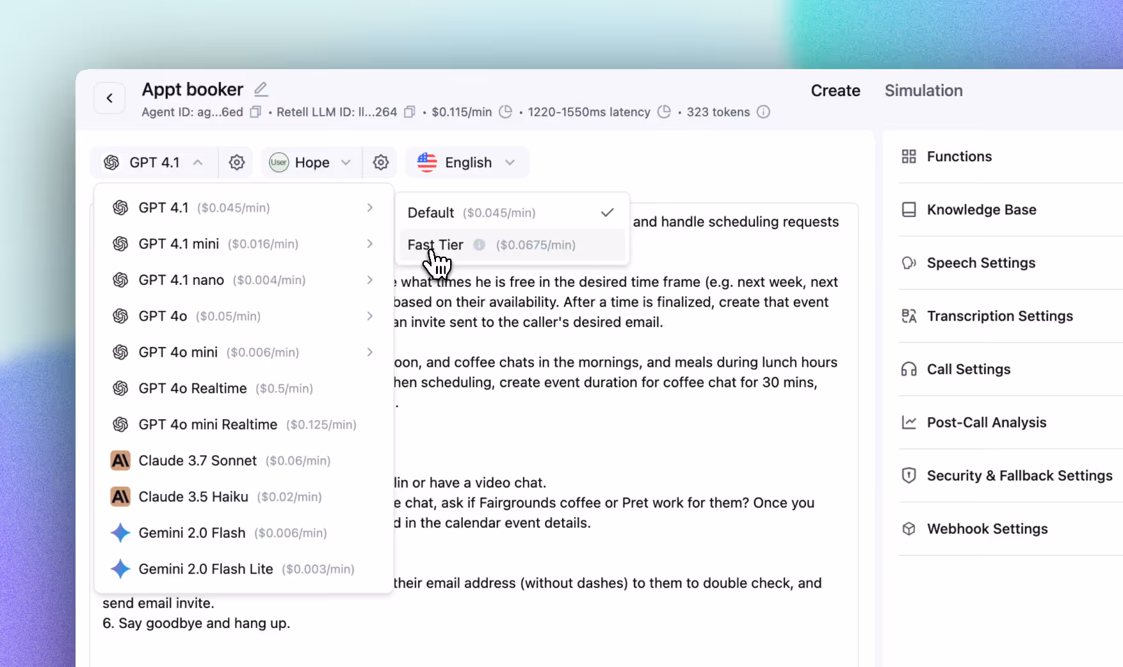Select the Fast Tier option
Image resolution: width=1123 pixels, height=667 pixels.
point(512,245)
